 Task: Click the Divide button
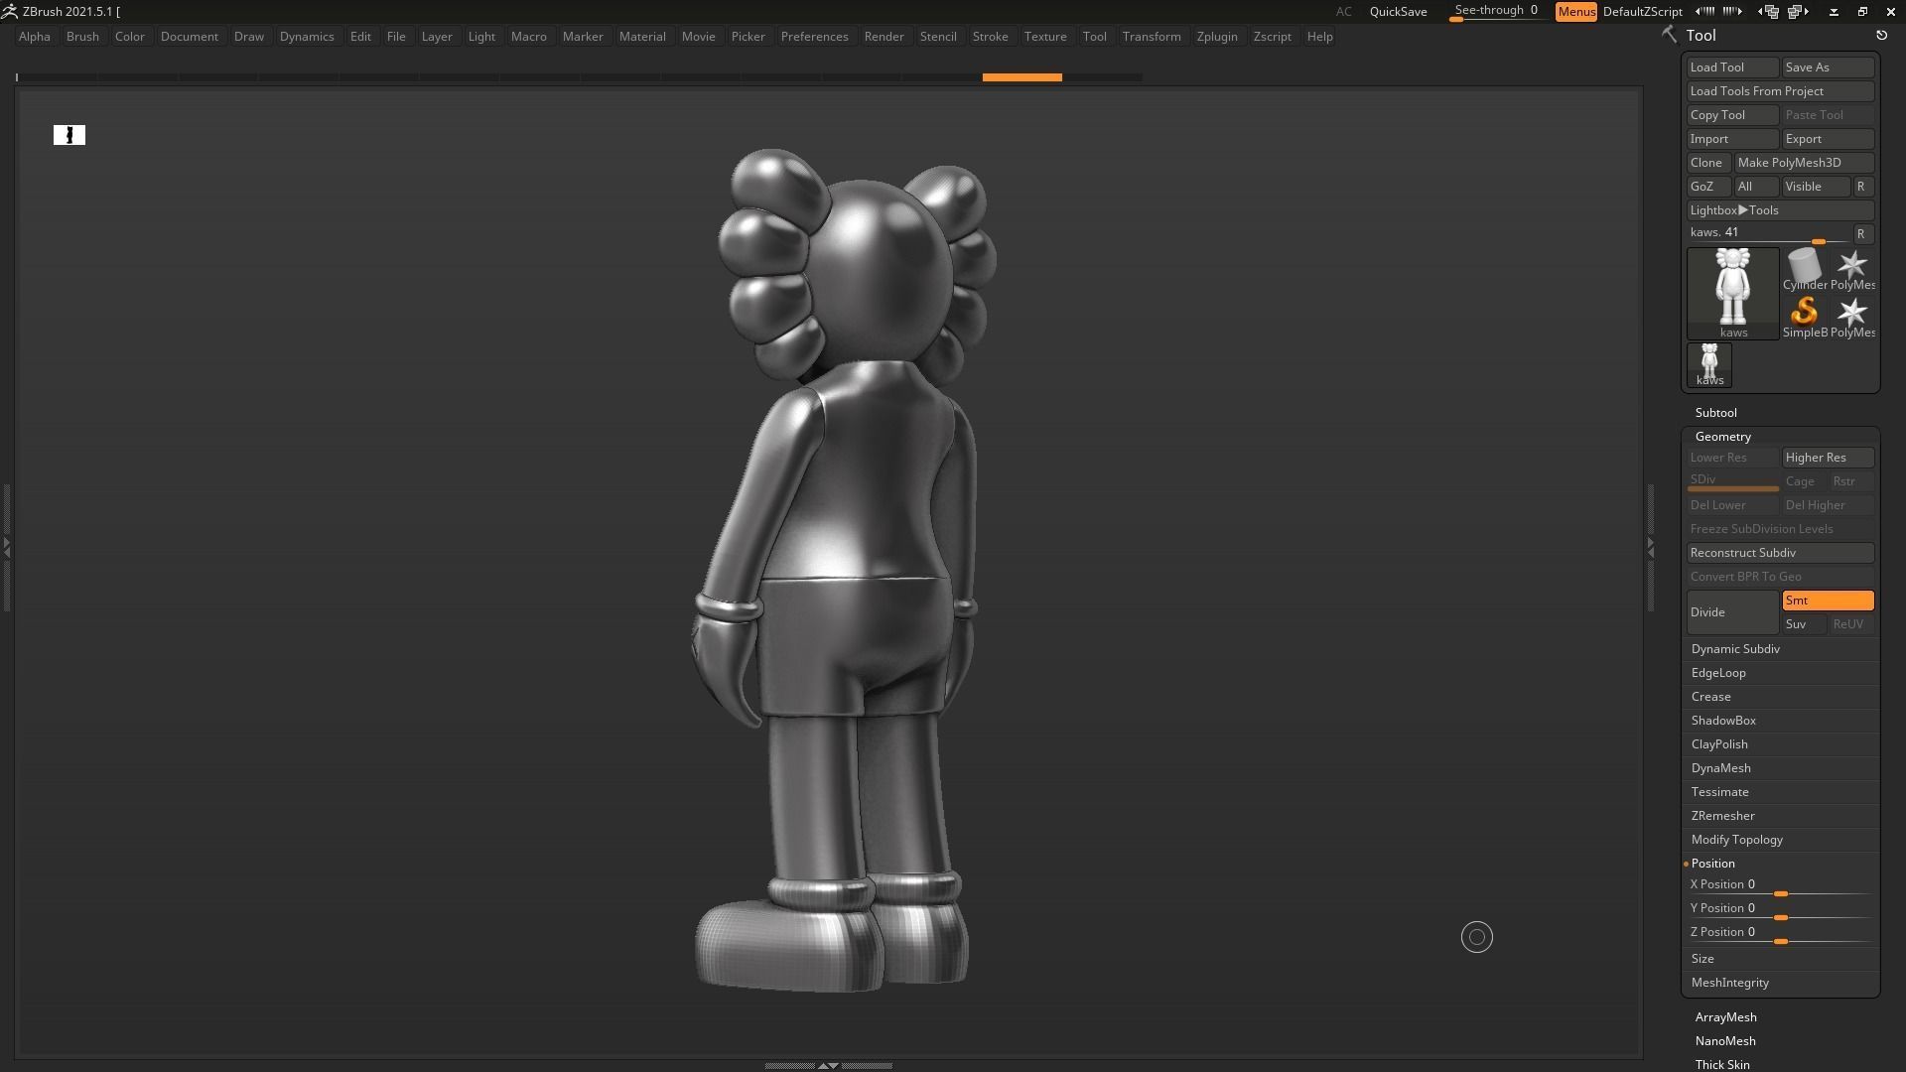pyautogui.click(x=1732, y=612)
